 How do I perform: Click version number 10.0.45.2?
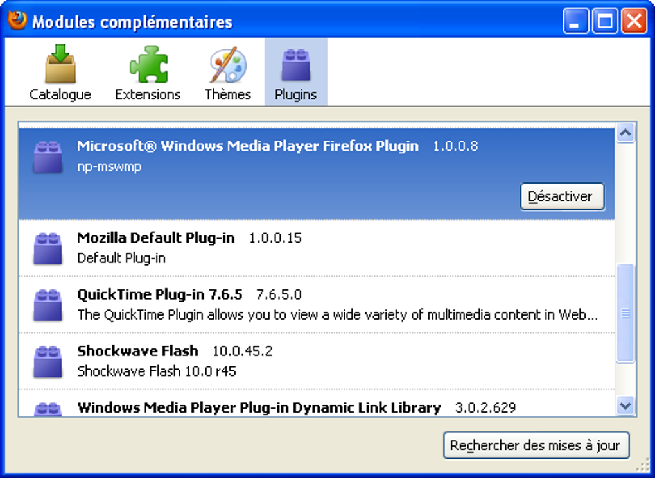click(x=243, y=351)
